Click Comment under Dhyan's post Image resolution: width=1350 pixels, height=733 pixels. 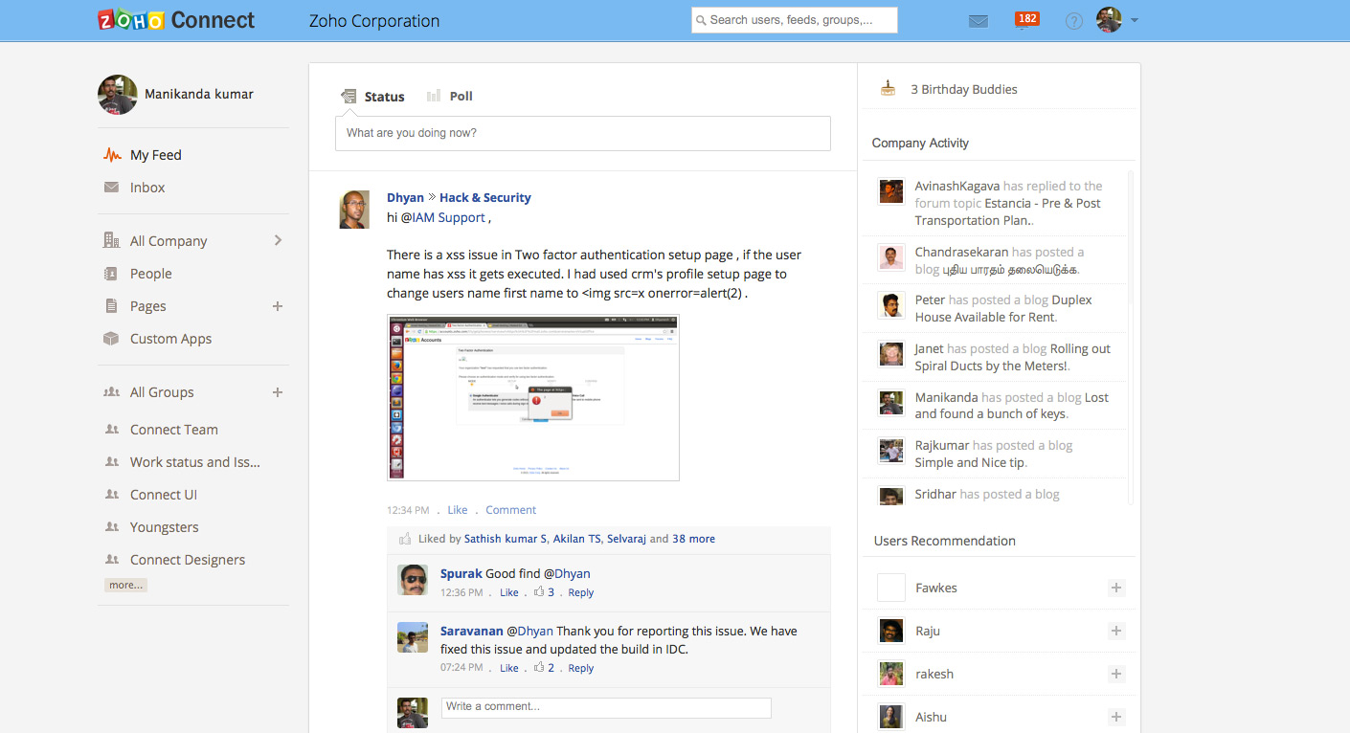pyautogui.click(x=510, y=510)
